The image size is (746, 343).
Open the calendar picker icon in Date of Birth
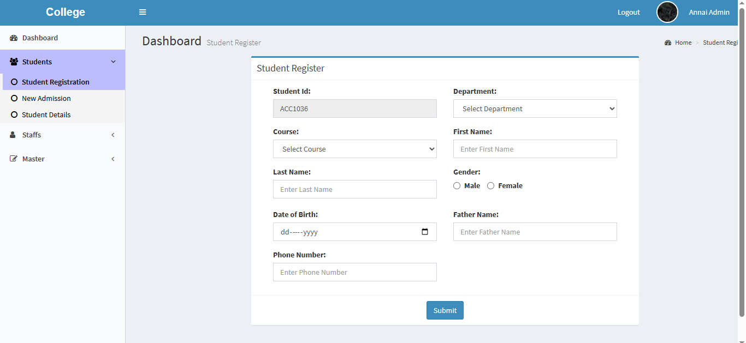425,232
